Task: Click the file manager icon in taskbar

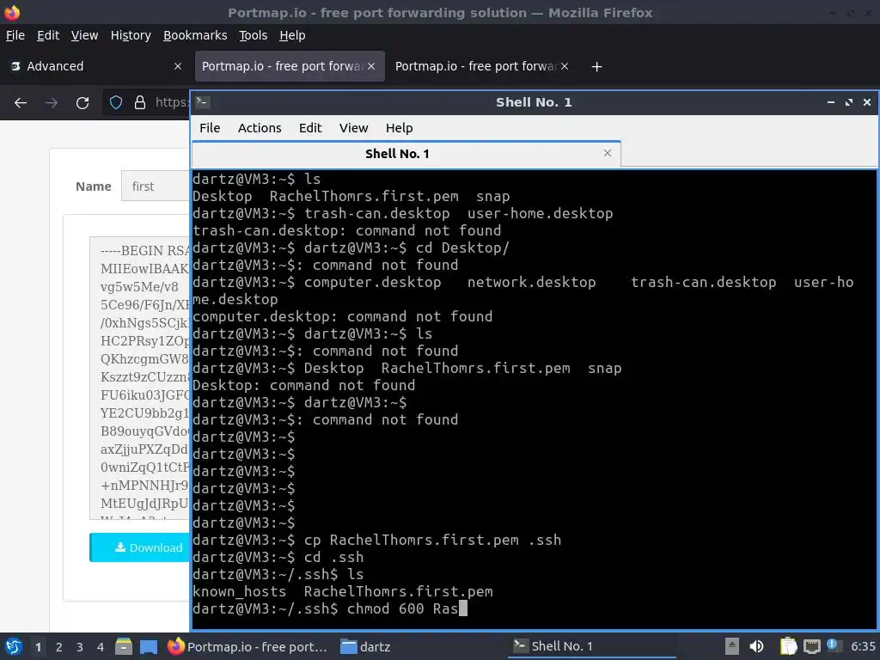Action: coord(124,646)
